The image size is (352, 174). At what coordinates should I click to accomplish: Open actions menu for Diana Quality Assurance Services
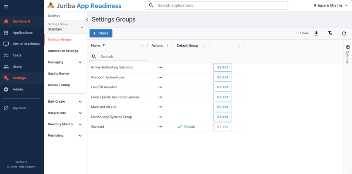160,97
